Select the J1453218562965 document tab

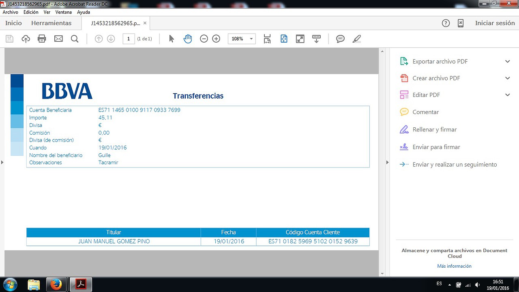coord(116,23)
